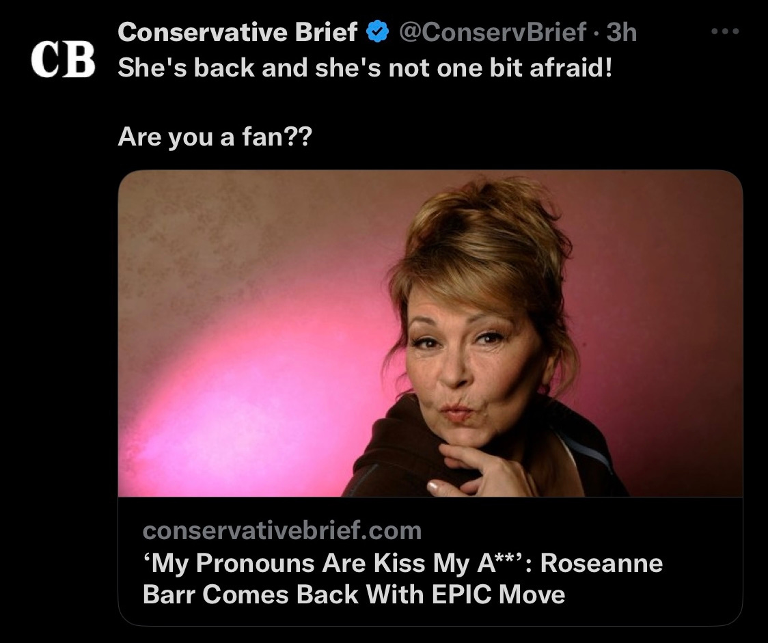Visit the @ConservBrief handle profile

[493, 32]
